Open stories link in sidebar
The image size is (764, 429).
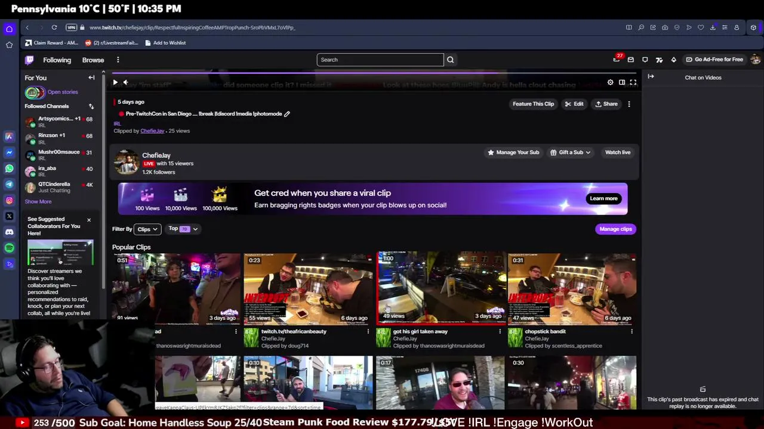click(x=63, y=92)
